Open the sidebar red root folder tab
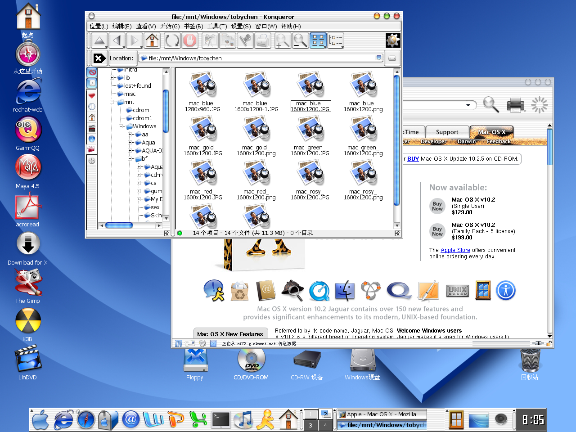This screenshot has height=432, width=576. coord(92,150)
